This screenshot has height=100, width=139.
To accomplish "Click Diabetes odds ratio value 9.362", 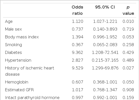I will [77, 52].
